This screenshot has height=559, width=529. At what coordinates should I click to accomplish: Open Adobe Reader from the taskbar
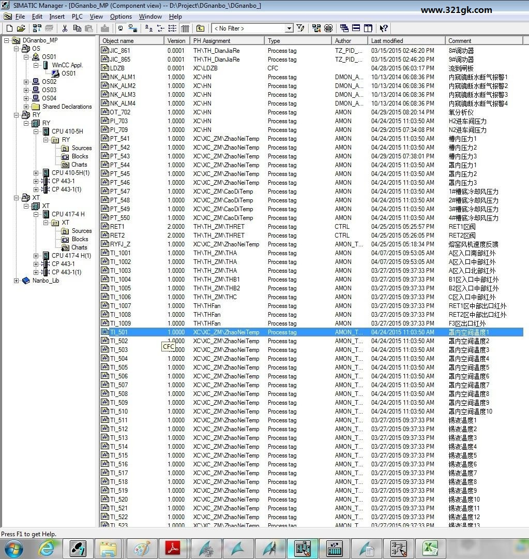172,548
